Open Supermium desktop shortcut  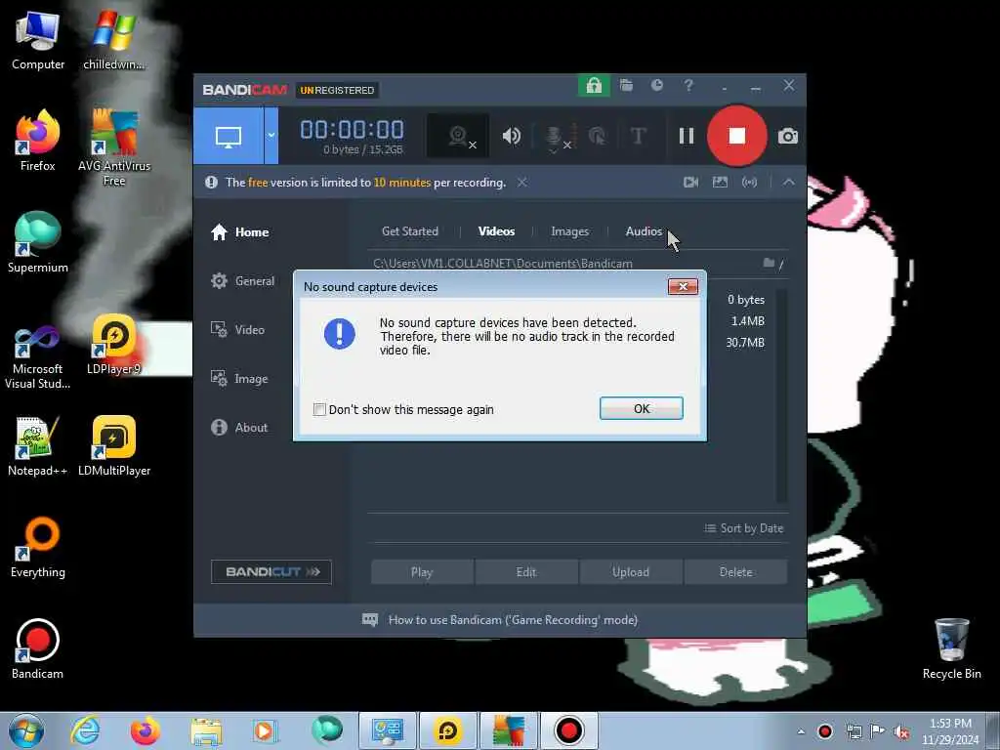tap(38, 243)
